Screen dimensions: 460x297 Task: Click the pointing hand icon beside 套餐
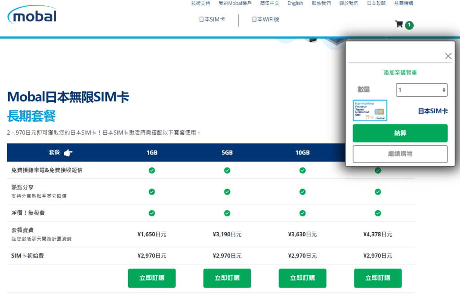(68, 153)
